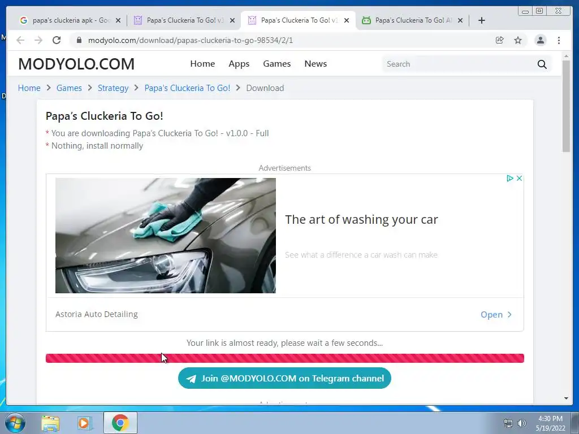Click Astoria Auto Detailing advertiser name

[96, 314]
